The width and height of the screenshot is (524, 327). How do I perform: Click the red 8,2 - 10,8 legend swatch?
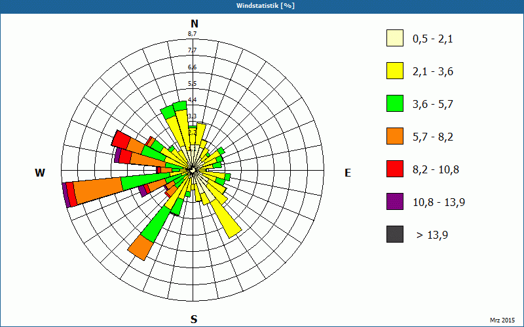395,169
